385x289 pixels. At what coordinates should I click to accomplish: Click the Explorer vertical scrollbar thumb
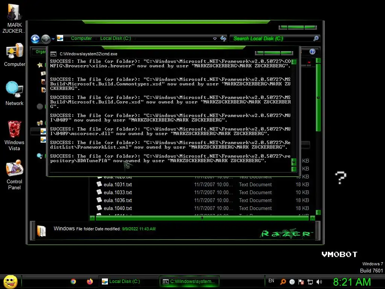[318, 97]
